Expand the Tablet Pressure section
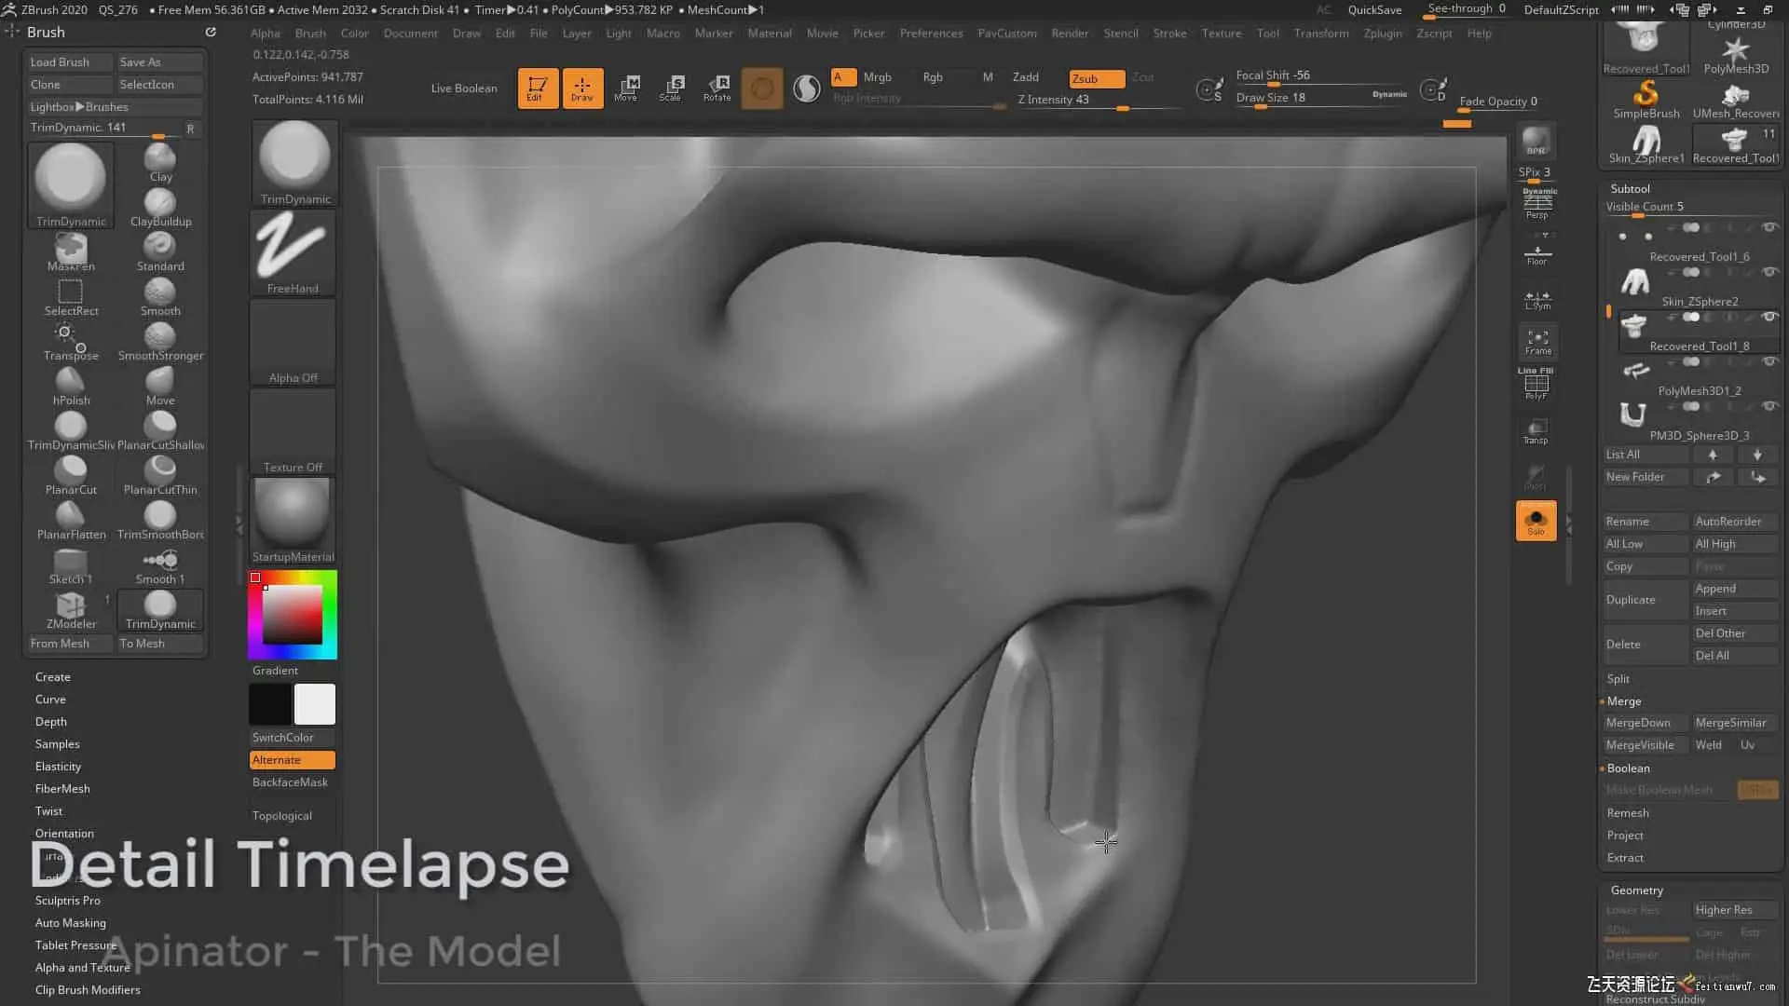 point(75,945)
